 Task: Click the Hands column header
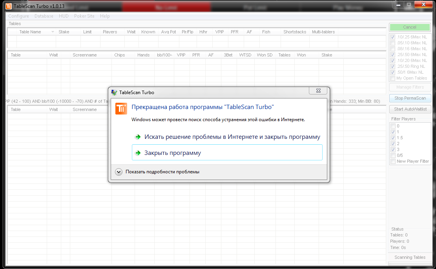coord(144,55)
